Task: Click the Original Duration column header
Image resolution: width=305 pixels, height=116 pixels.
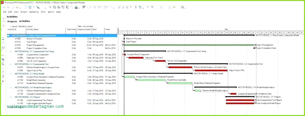Action: (84, 29)
